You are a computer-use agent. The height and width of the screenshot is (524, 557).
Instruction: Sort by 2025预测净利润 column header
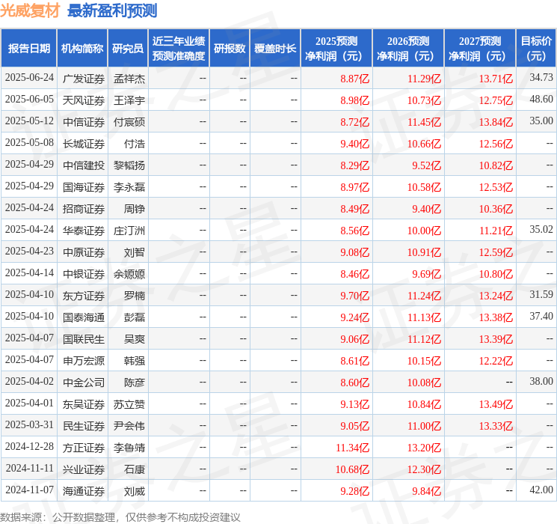click(x=336, y=49)
